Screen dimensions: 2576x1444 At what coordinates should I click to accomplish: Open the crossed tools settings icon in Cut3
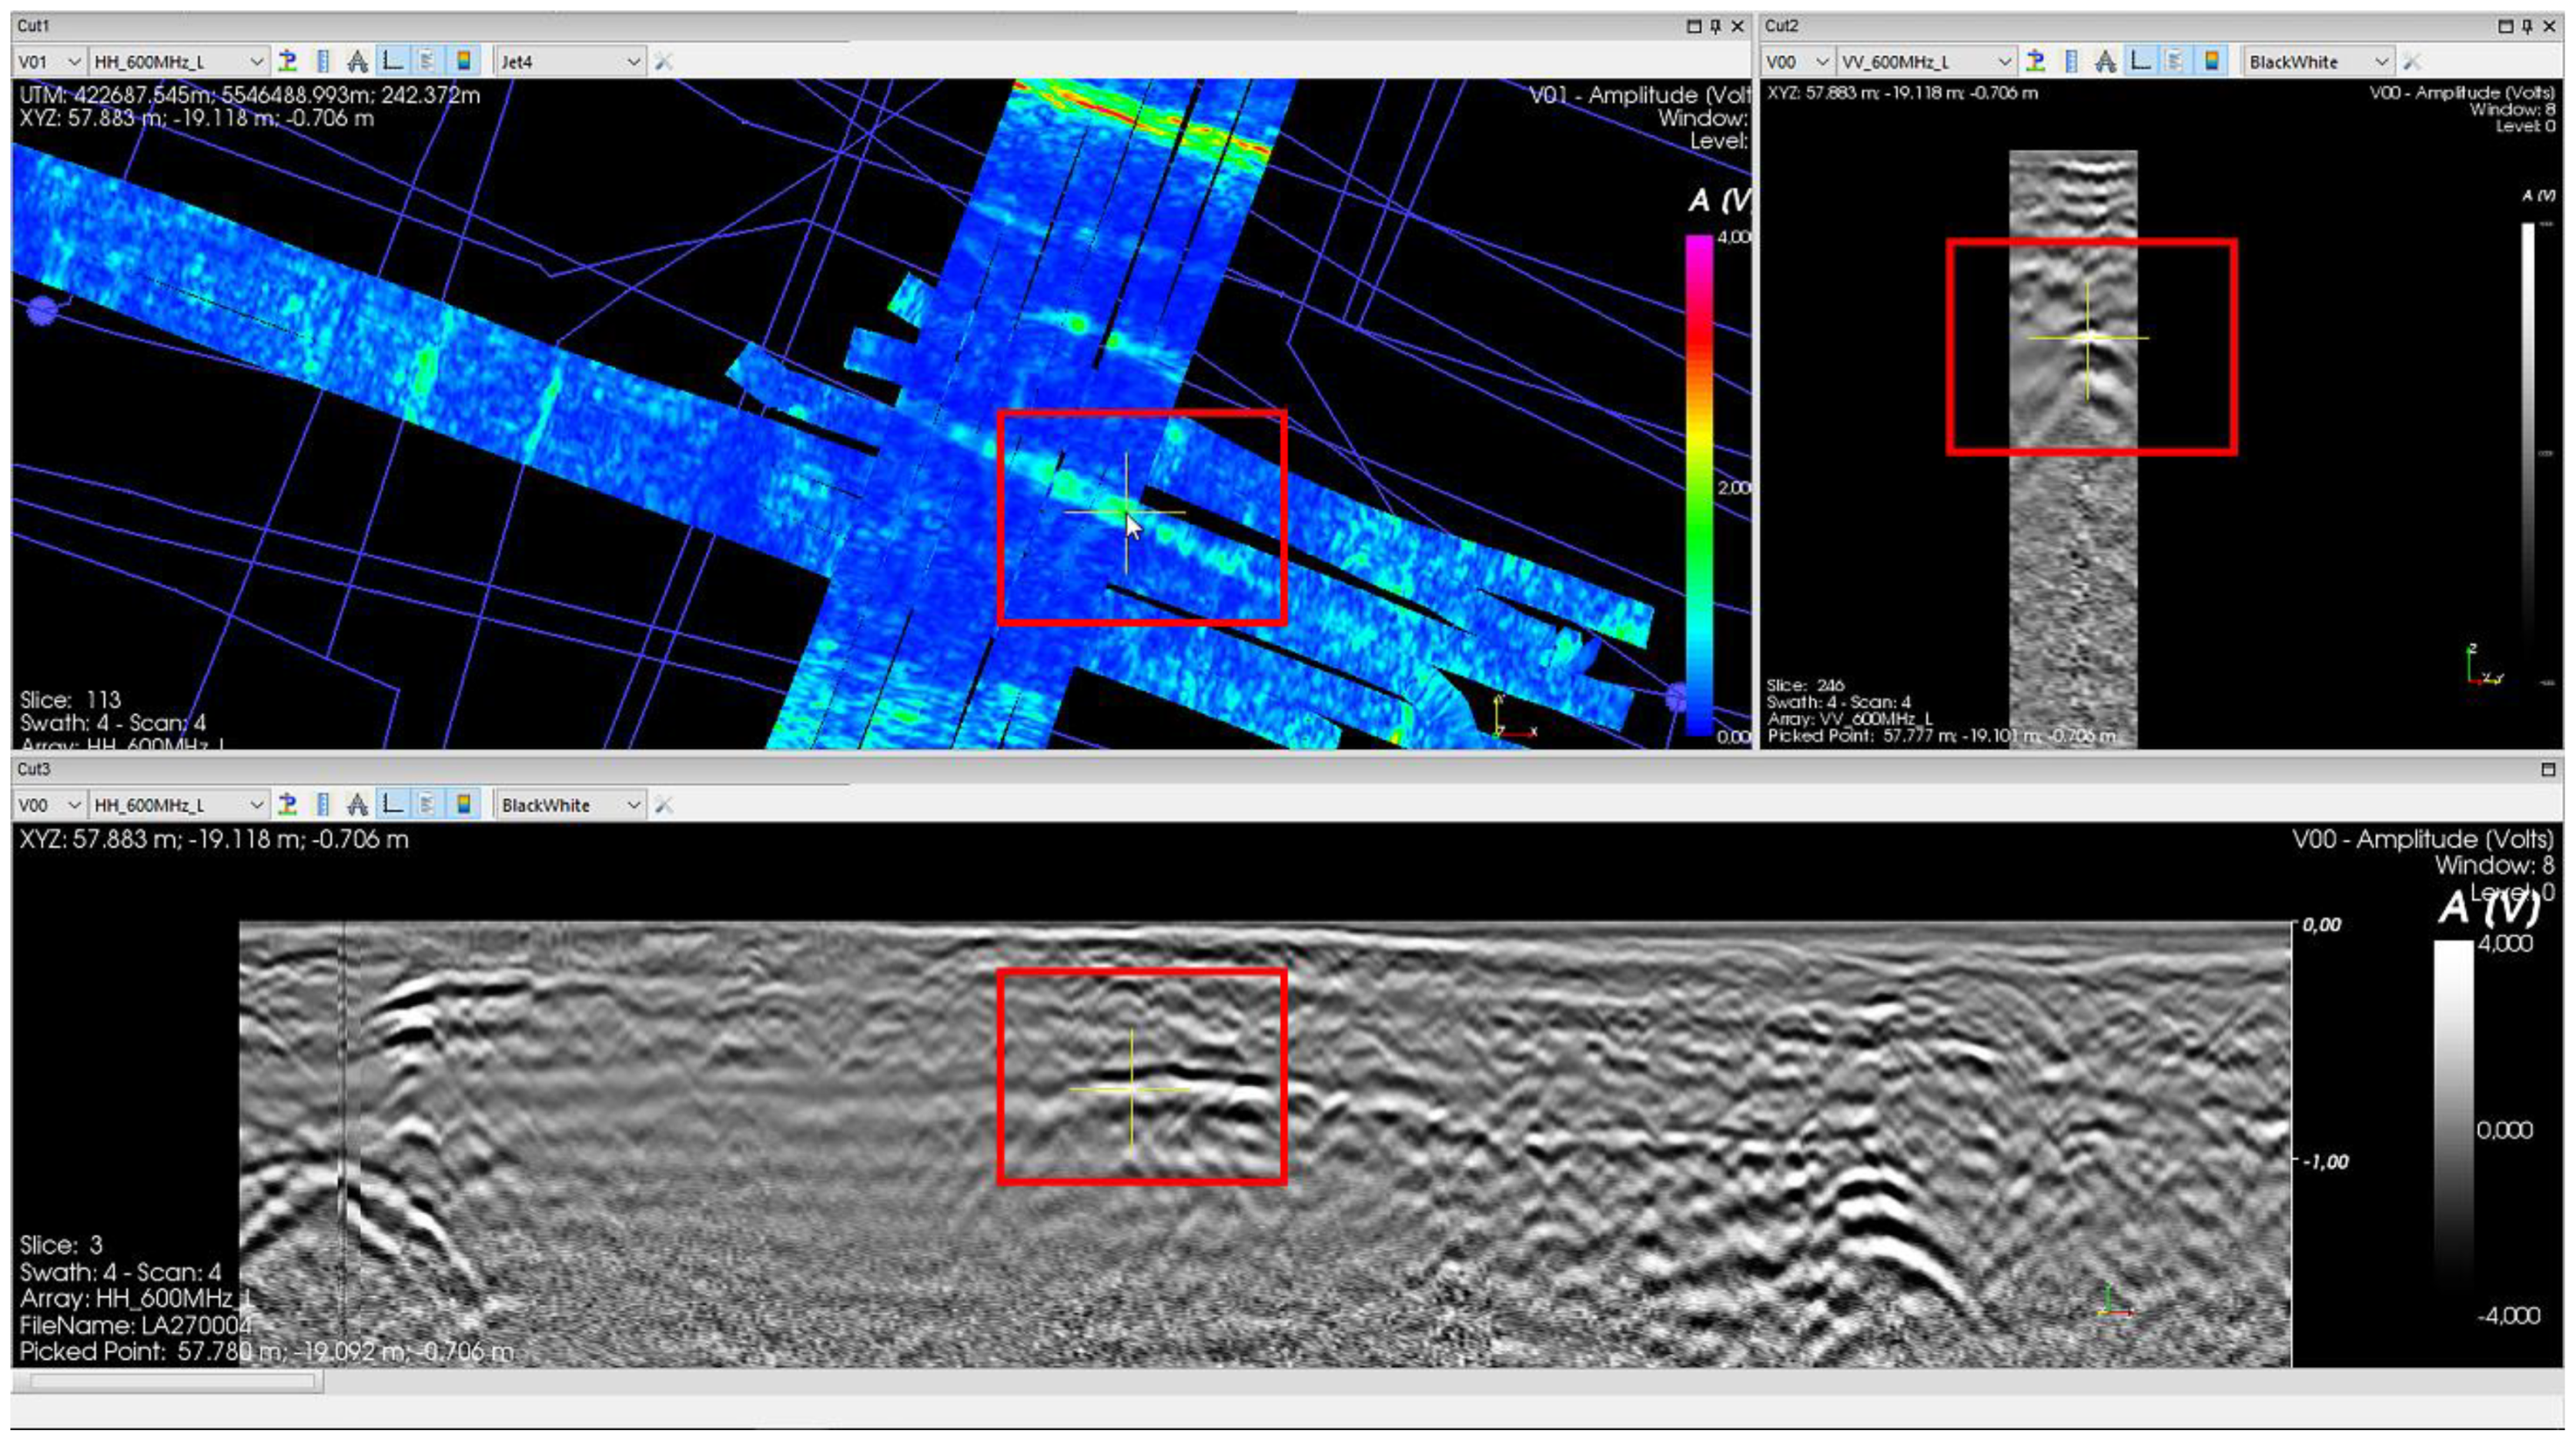click(663, 805)
